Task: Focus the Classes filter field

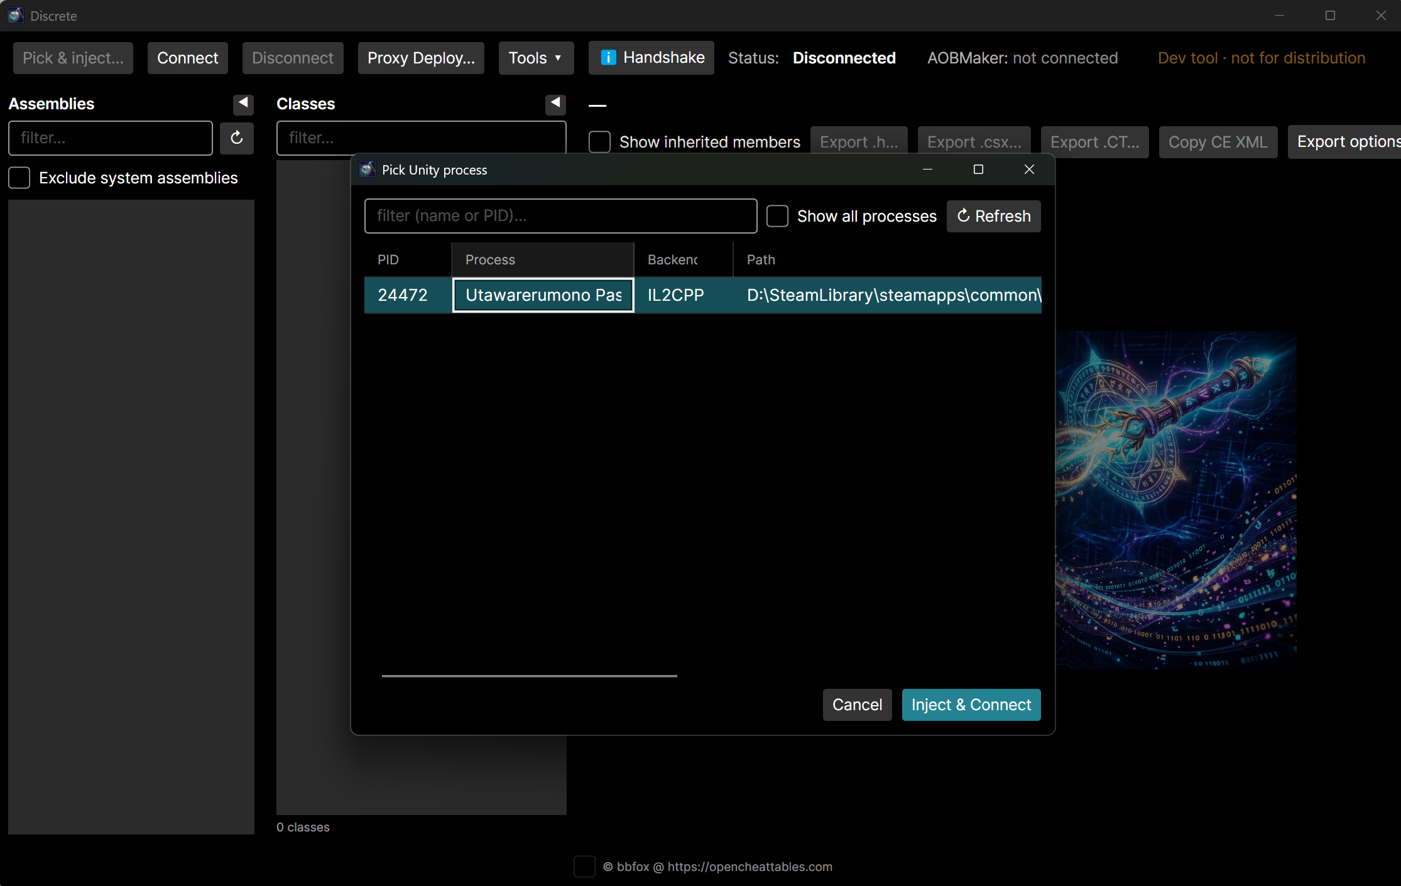Action: [421, 138]
